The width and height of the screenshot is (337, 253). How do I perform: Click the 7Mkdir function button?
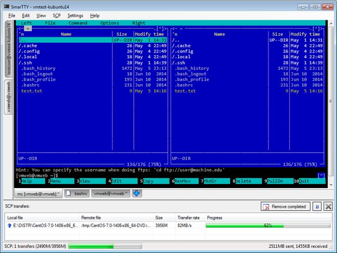click(215, 181)
